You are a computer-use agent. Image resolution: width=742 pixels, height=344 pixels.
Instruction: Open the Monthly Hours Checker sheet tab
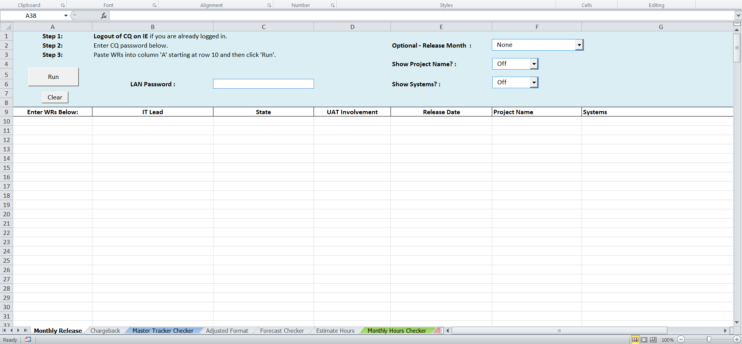coord(397,330)
